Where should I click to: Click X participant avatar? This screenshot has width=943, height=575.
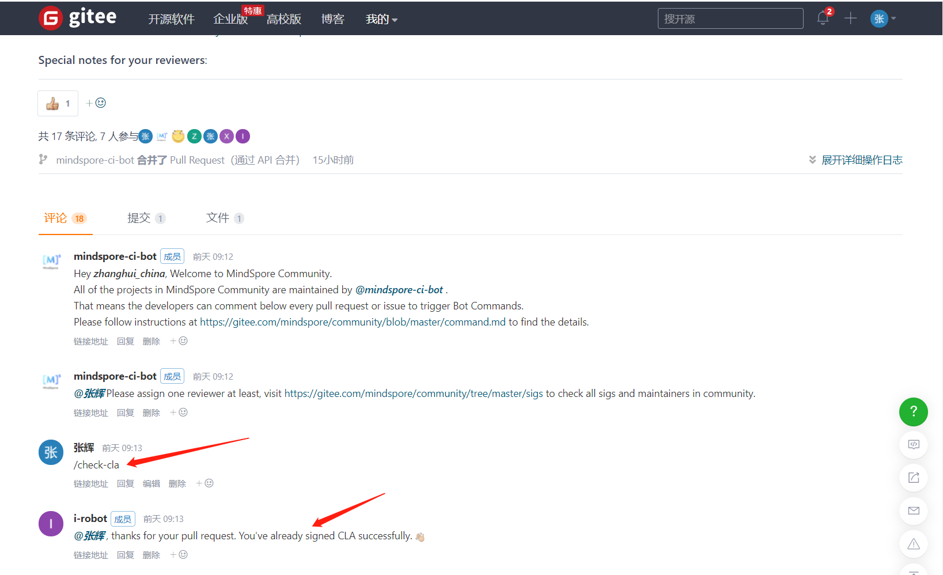coord(227,137)
